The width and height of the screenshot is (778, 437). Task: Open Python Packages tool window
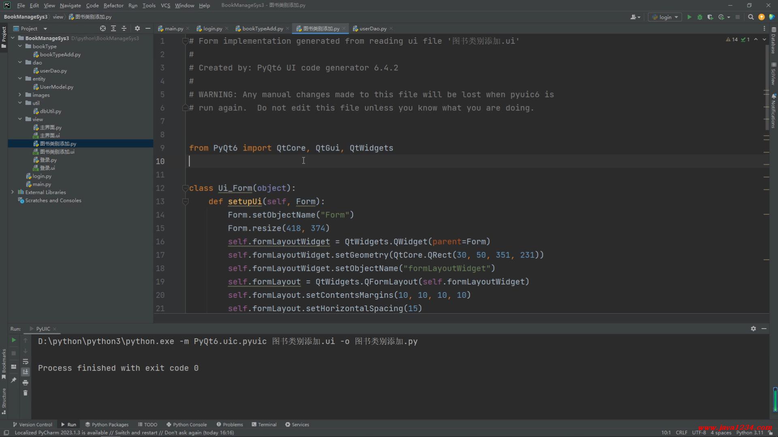coord(107,424)
